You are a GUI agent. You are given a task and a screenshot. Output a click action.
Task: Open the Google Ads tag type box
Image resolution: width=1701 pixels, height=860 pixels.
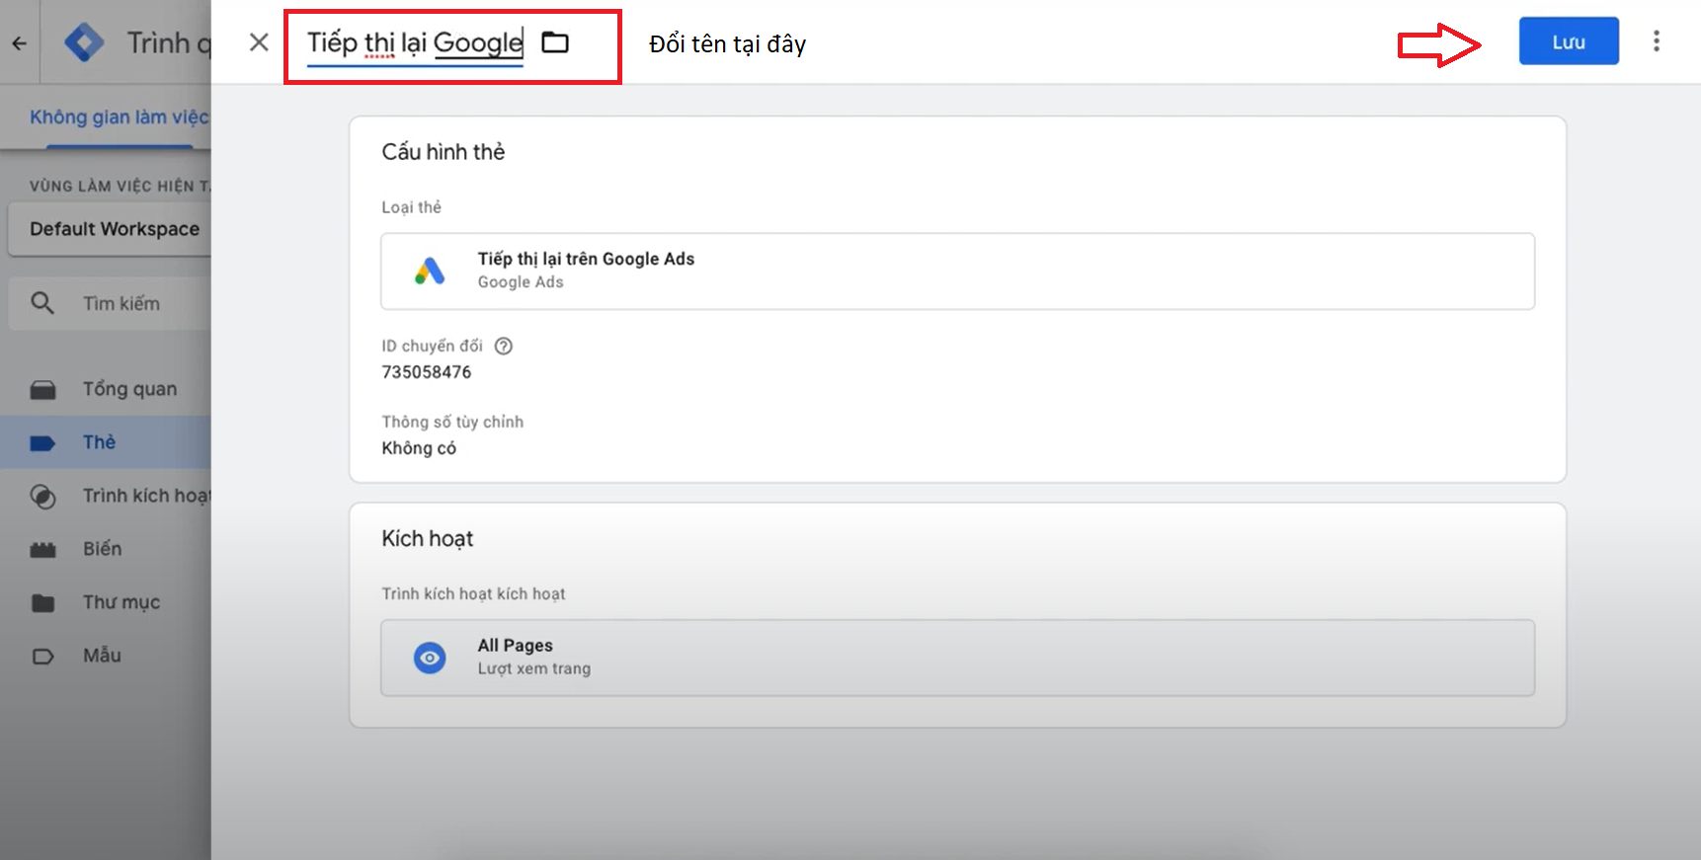(x=957, y=272)
